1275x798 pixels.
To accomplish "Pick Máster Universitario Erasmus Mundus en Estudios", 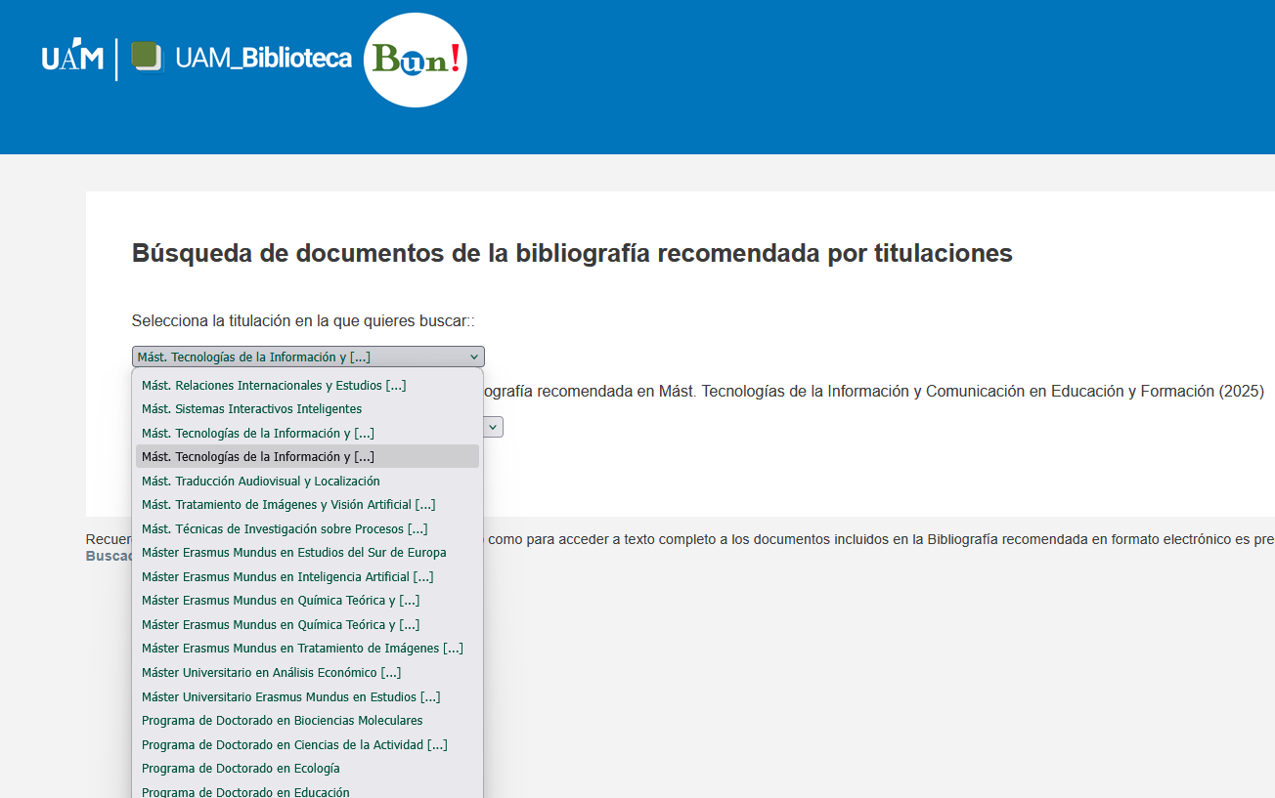I will coord(290,696).
